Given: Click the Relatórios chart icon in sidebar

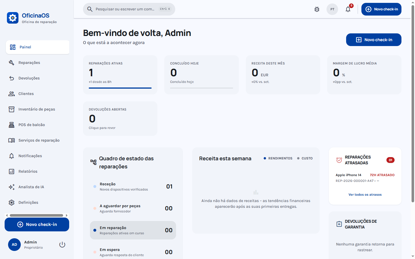Looking at the screenshot, I should (12, 172).
